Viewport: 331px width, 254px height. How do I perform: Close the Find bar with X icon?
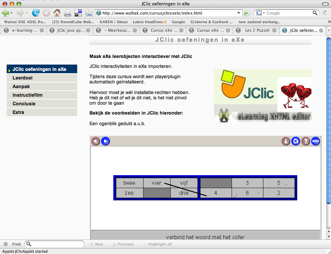pos(6,244)
